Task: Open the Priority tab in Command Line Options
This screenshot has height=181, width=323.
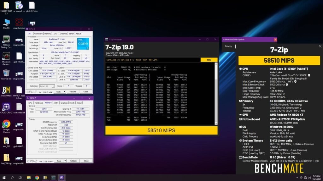Action: click(x=228, y=46)
